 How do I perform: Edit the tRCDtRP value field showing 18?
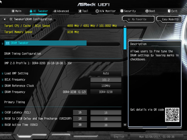coord(106,119)
